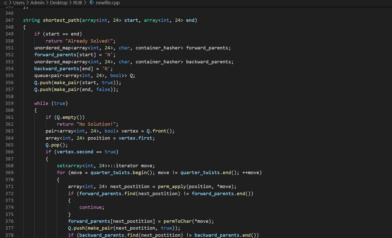Screen dimensions: 392x238
Task: Click the C++ file icon in breadcrumb
Action: [92, 3]
